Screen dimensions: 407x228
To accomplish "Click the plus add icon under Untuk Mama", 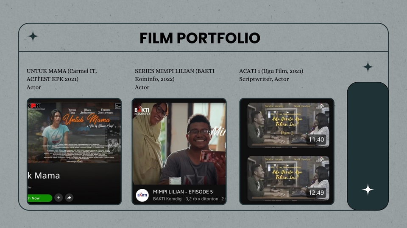I will 59,198.
